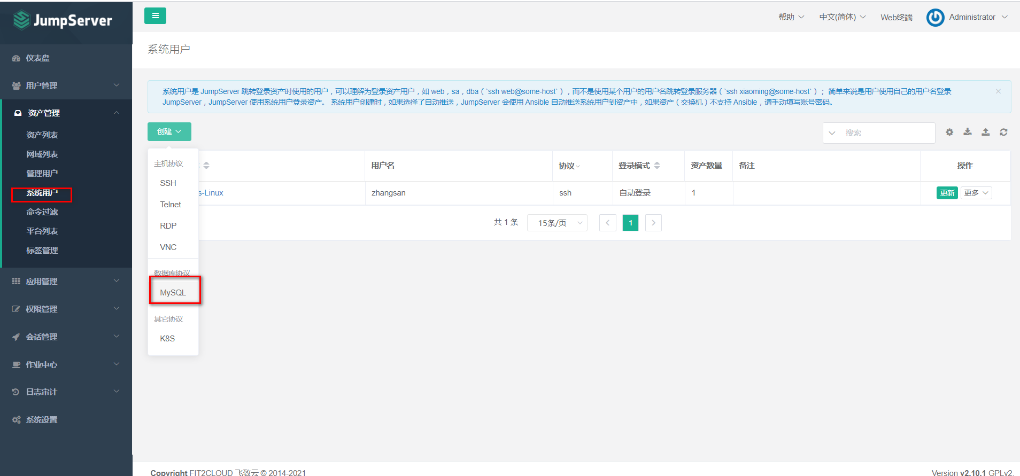Go to next page arrow
The height and width of the screenshot is (476, 1020).
coord(653,223)
